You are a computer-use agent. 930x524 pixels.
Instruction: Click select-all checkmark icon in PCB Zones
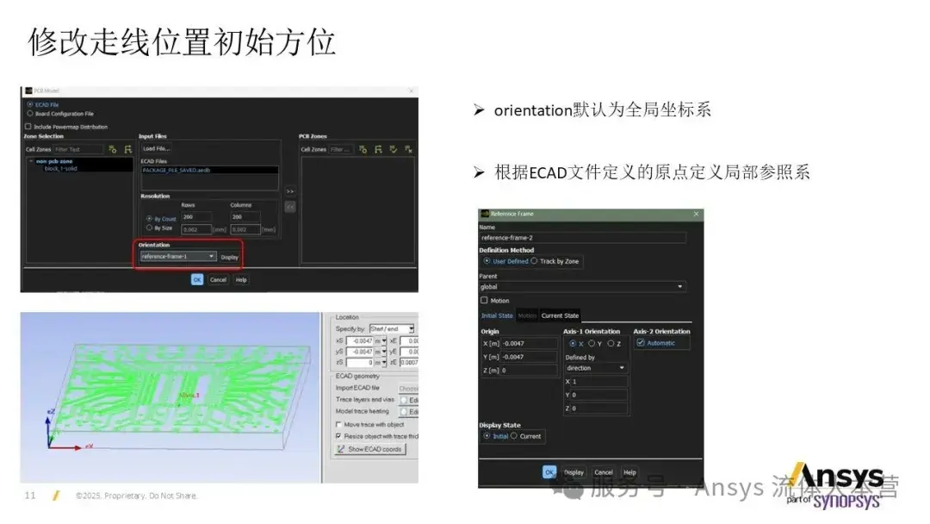pos(394,150)
